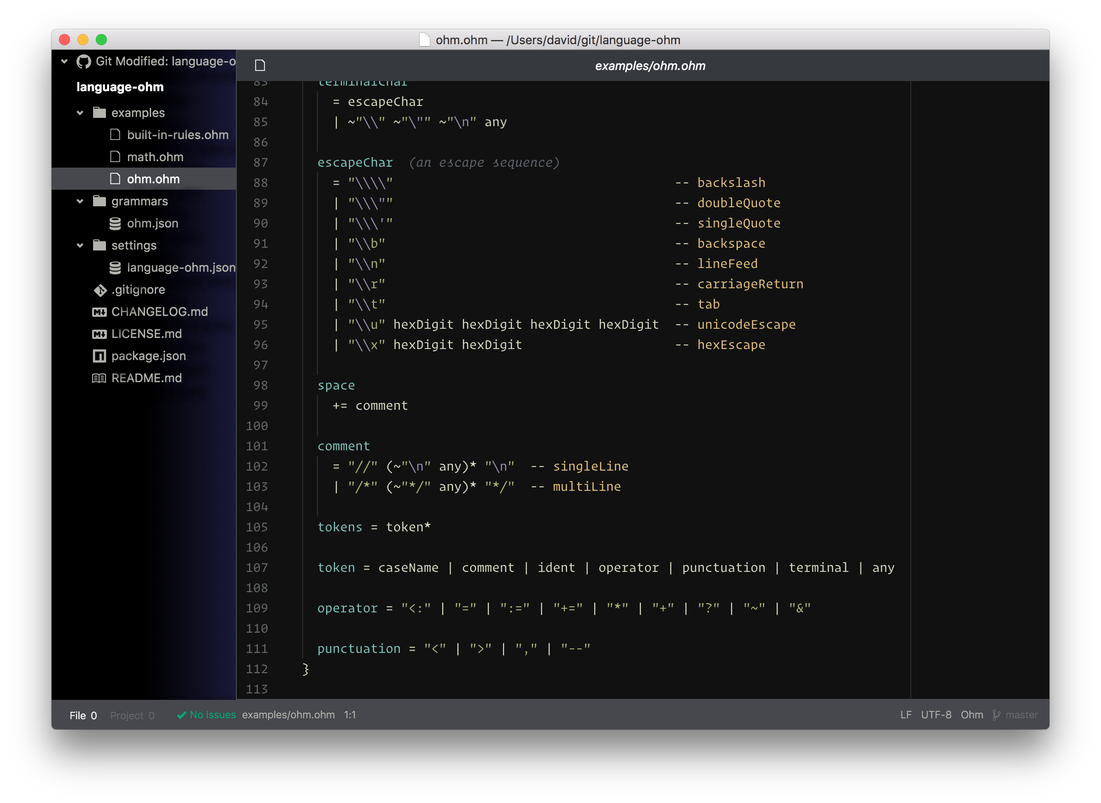1101x803 pixels.
Task: Collapse the Git Modified project root
Action: point(64,61)
